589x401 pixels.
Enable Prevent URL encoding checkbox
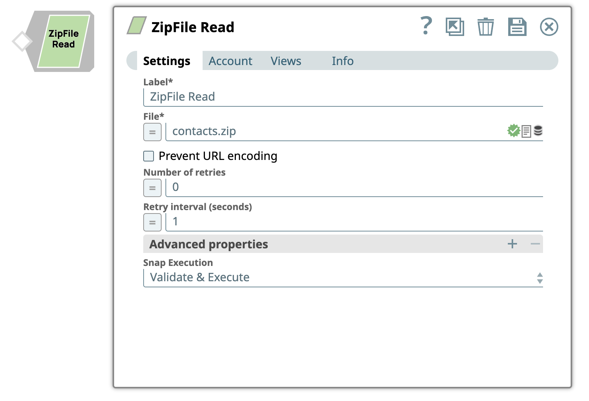(149, 156)
